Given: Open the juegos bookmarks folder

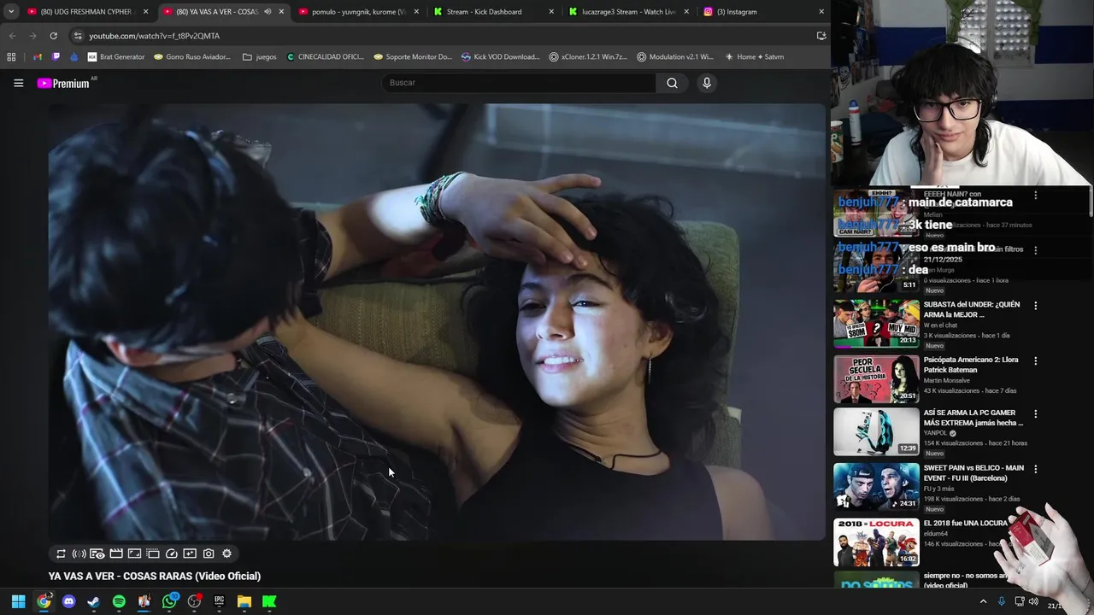Looking at the screenshot, I should 260,57.
